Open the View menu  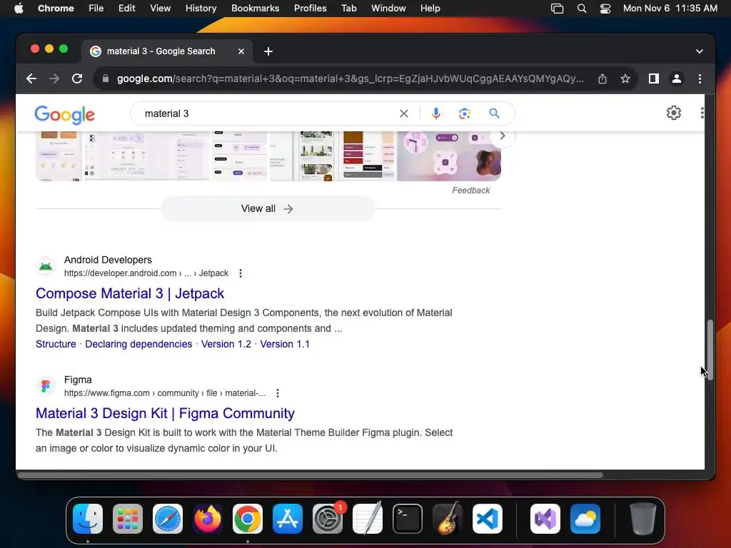click(x=160, y=9)
